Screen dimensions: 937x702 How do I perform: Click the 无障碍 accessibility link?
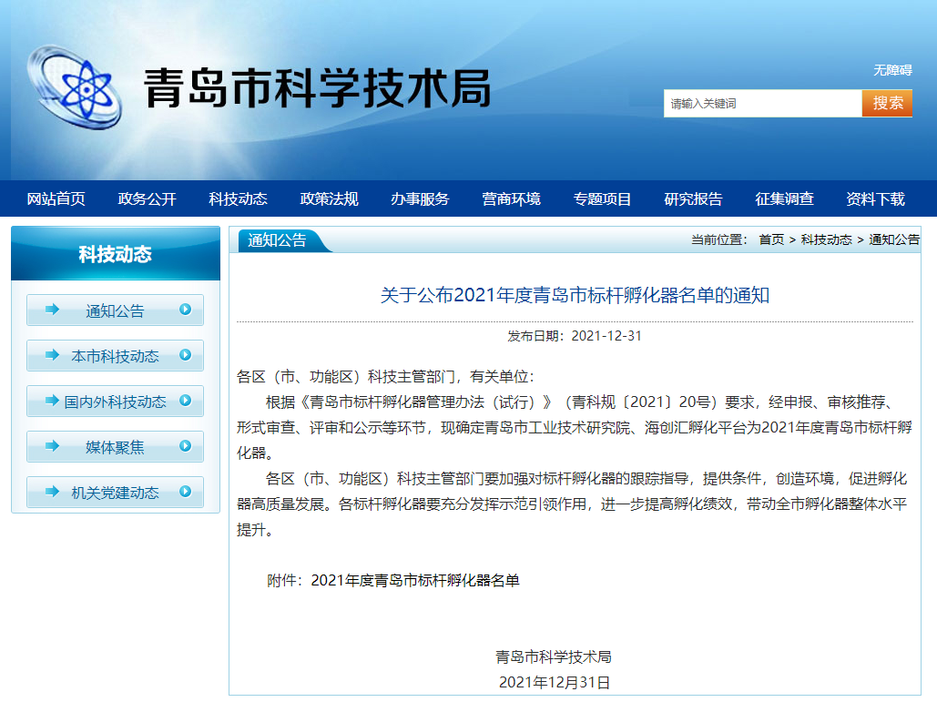pyautogui.click(x=892, y=70)
